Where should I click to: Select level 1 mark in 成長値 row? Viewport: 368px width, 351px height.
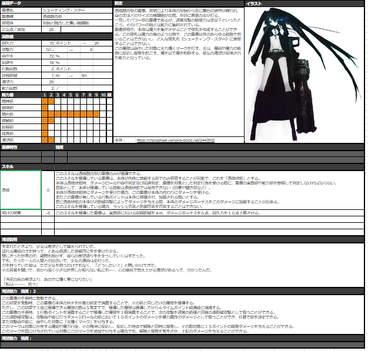tap(45, 133)
